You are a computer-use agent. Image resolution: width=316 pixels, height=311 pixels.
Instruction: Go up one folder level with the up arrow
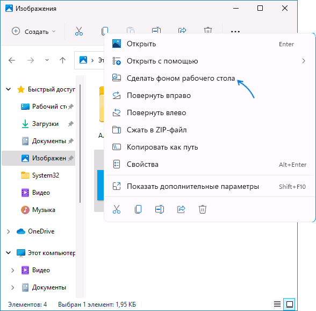63,60
